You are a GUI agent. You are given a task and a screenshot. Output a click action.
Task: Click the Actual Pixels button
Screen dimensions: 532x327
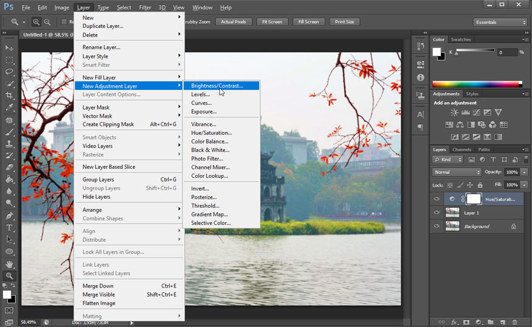233,22
